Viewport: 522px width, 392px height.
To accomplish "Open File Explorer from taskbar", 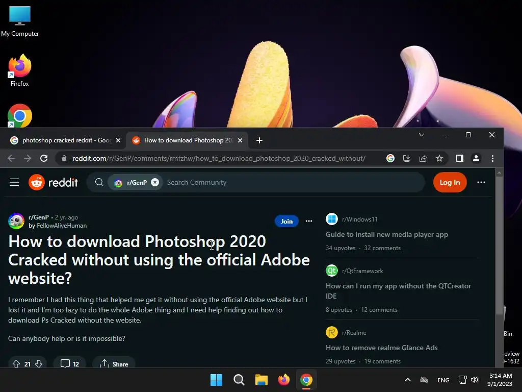I will pyautogui.click(x=262, y=380).
